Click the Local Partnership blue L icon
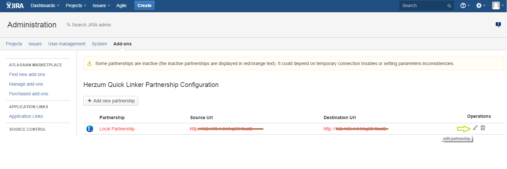507x169 pixels. 90,129
